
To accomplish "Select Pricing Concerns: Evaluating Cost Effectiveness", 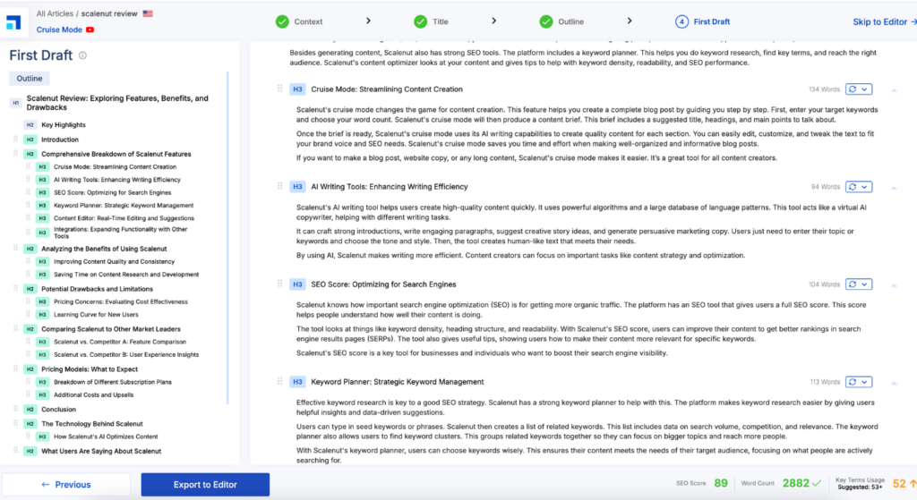I will [x=121, y=302].
